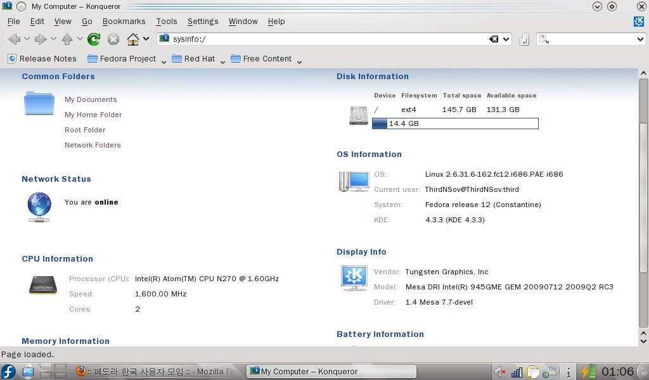Screen dimensions: 649x380
Task: Open the Release Notes bookmark
Action: [x=42, y=59]
